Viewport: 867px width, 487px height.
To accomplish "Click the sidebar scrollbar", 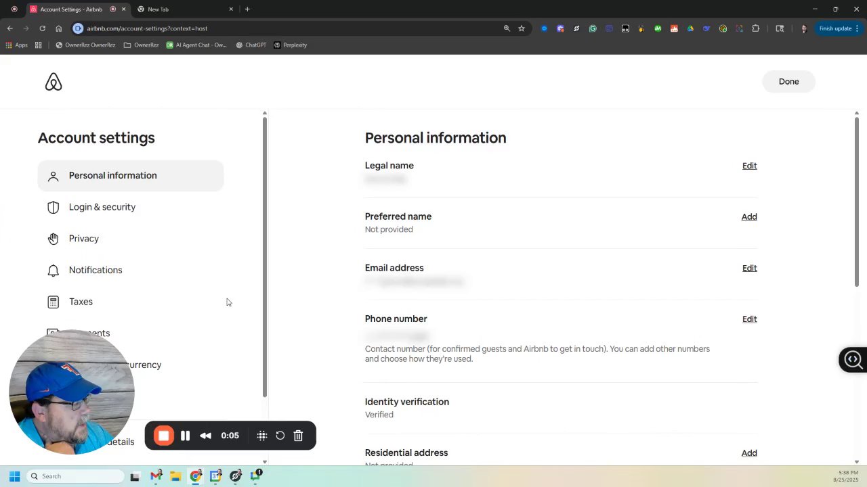I will (x=265, y=257).
